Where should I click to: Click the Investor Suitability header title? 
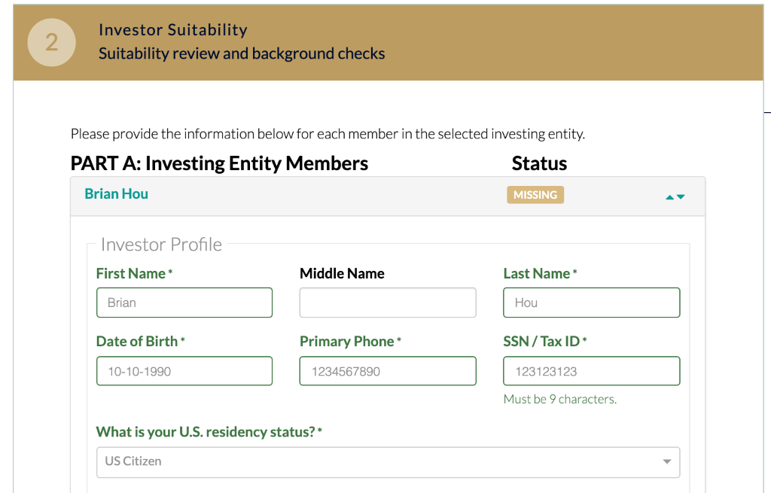tap(173, 30)
